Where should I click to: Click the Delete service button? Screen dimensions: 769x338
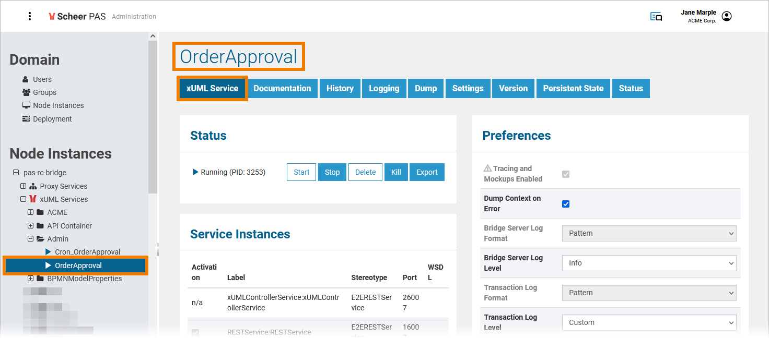[x=366, y=172]
